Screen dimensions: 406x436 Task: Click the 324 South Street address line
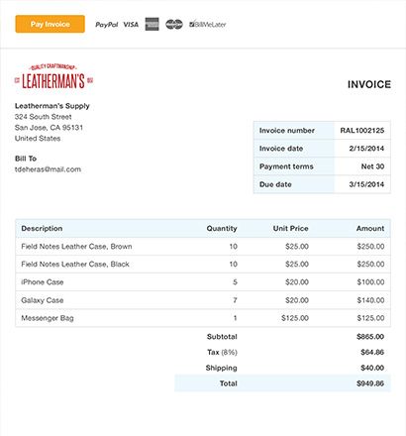click(43, 117)
